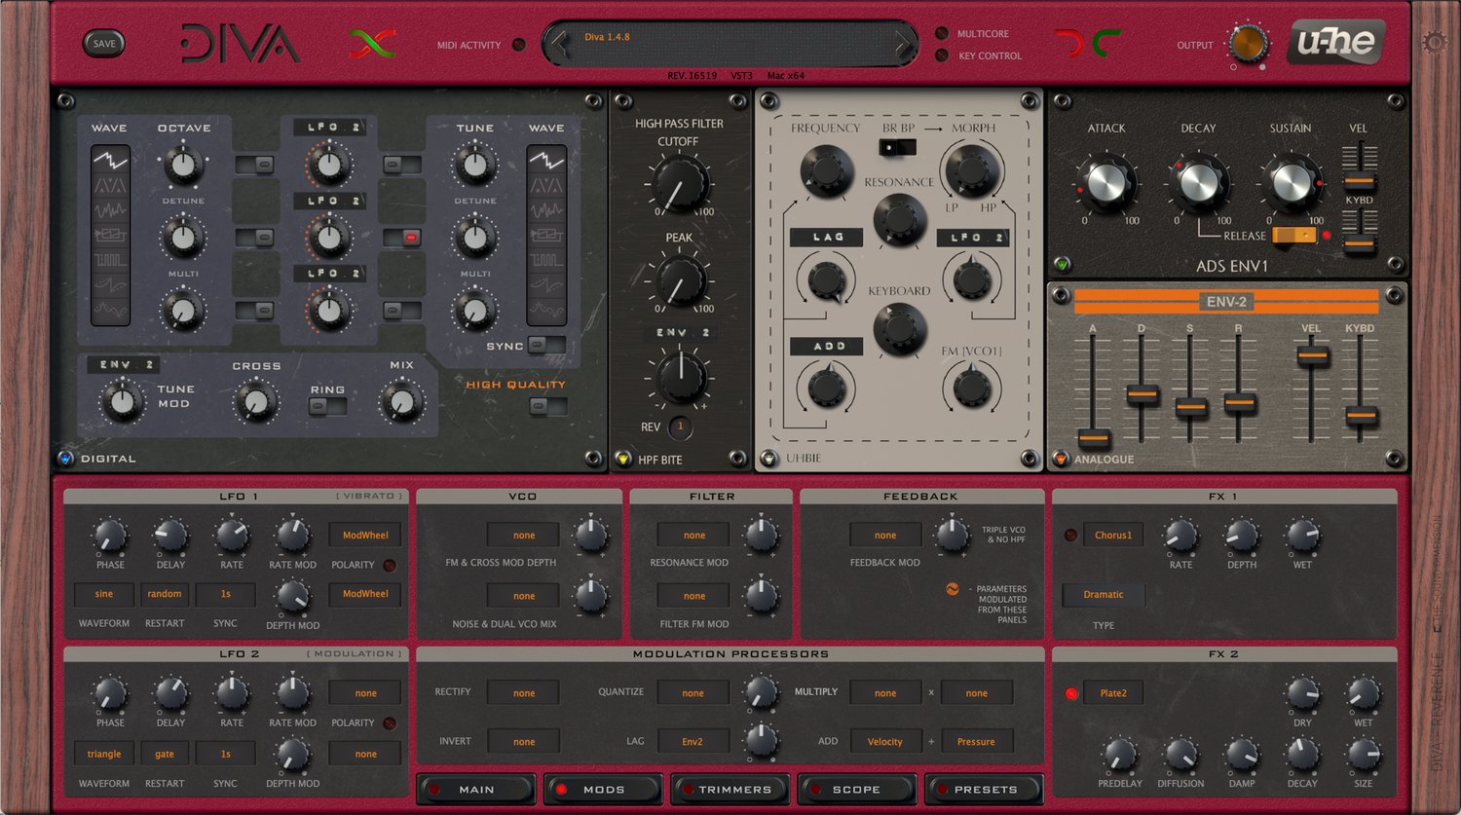Click the OUTPUT volume knob

(x=1247, y=44)
